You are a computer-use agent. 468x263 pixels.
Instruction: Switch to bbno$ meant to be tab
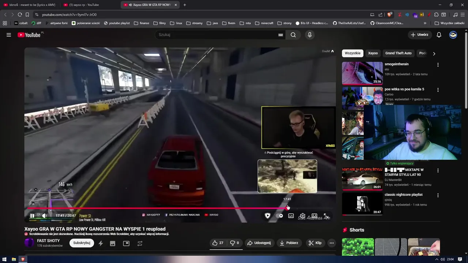coord(30,5)
